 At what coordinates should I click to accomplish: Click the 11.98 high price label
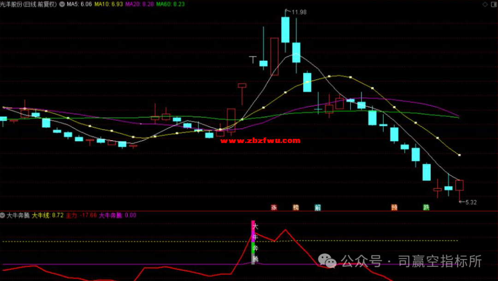click(x=299, y=12)
